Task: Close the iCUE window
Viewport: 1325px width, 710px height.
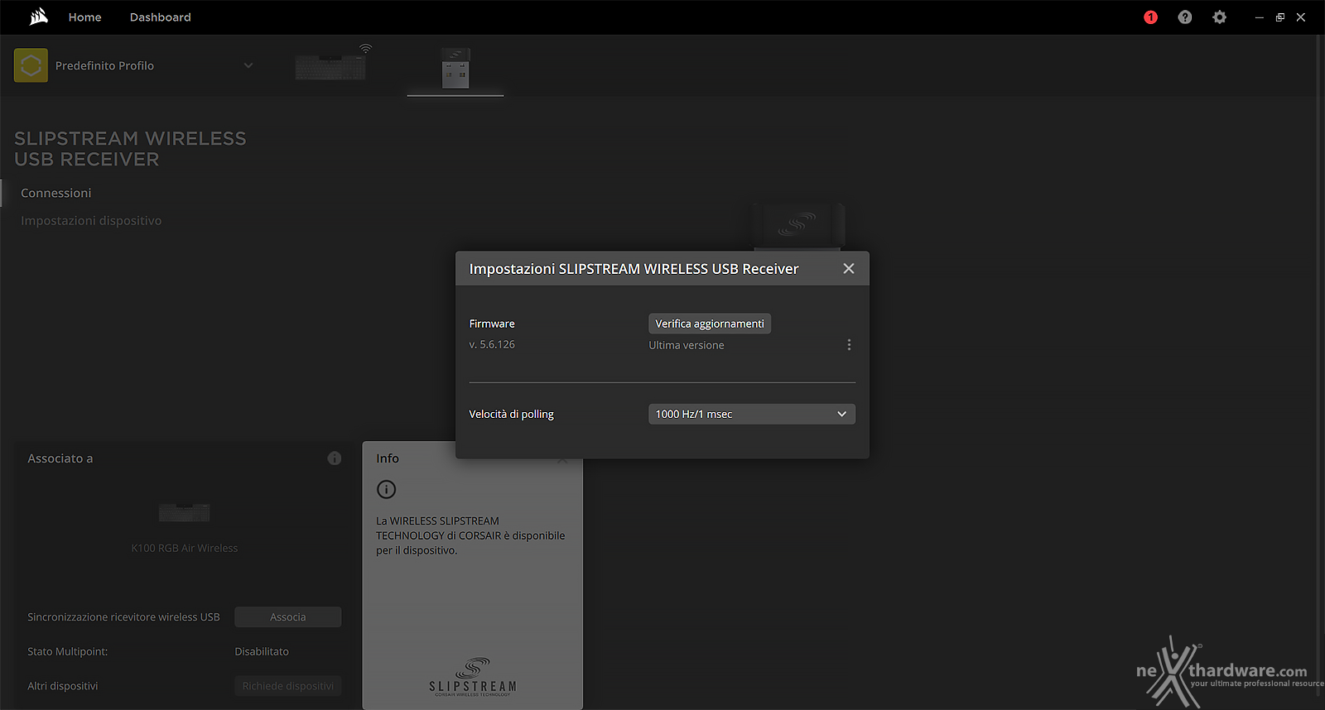Action: coord(1301,17)
